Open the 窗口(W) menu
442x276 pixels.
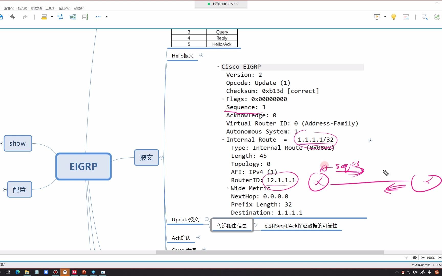click(65, 8)
